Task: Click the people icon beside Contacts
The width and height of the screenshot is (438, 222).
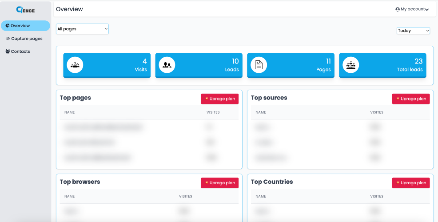Action: [8, 52]
